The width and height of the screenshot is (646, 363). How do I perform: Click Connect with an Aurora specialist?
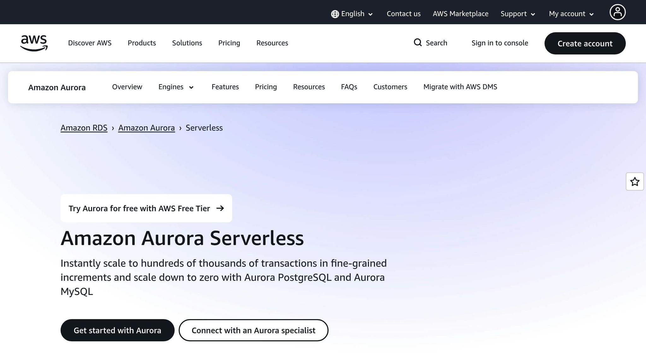(253, 330)
